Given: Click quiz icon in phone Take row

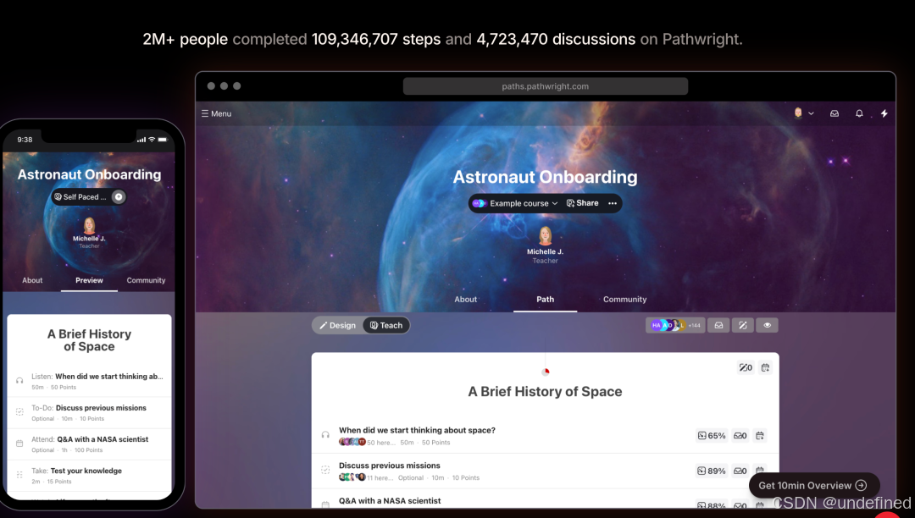Looking at the screenshot, I should [19, 475].
